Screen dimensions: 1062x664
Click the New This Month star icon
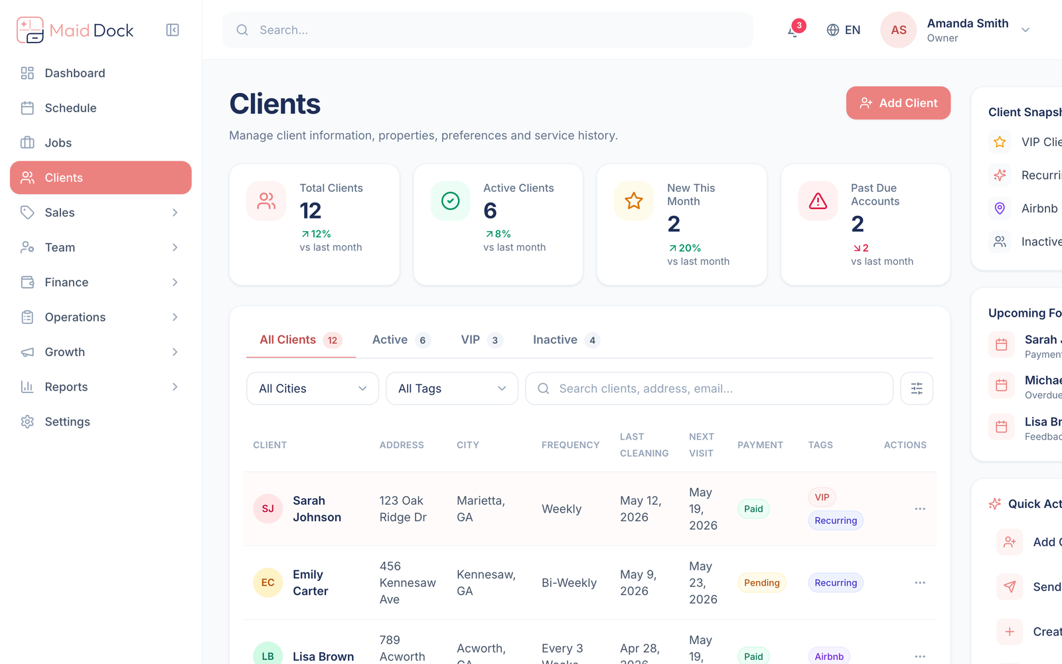point(634,201)
